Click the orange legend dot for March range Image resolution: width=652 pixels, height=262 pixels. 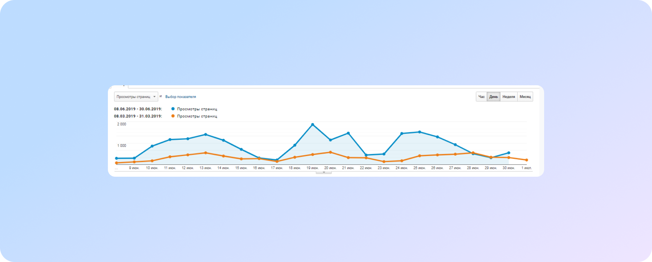[x=173, y=116]
